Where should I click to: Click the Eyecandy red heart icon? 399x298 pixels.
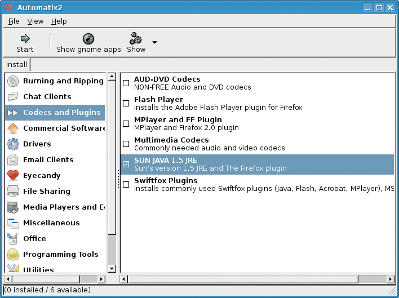[x=13, y=175]
